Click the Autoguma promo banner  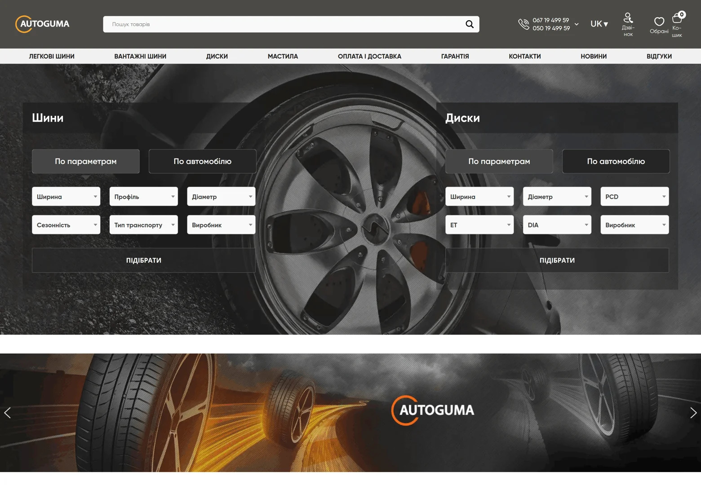[x=350, y=413]
